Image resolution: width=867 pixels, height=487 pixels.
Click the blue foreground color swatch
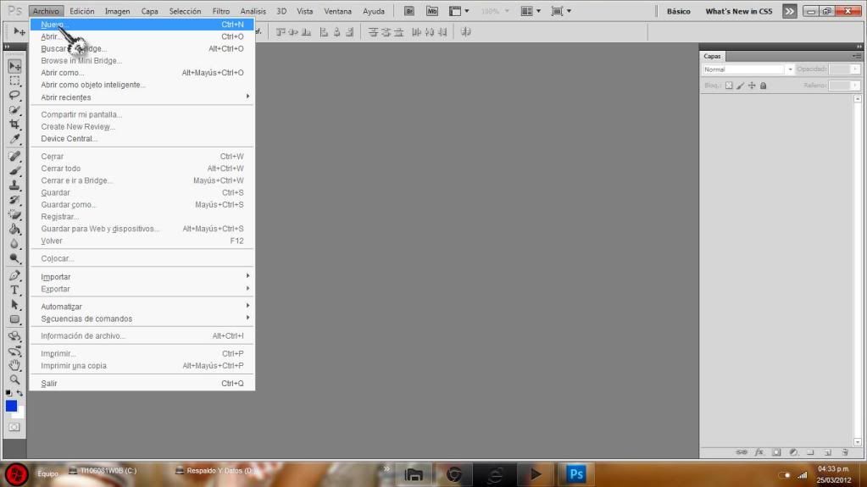10,405
